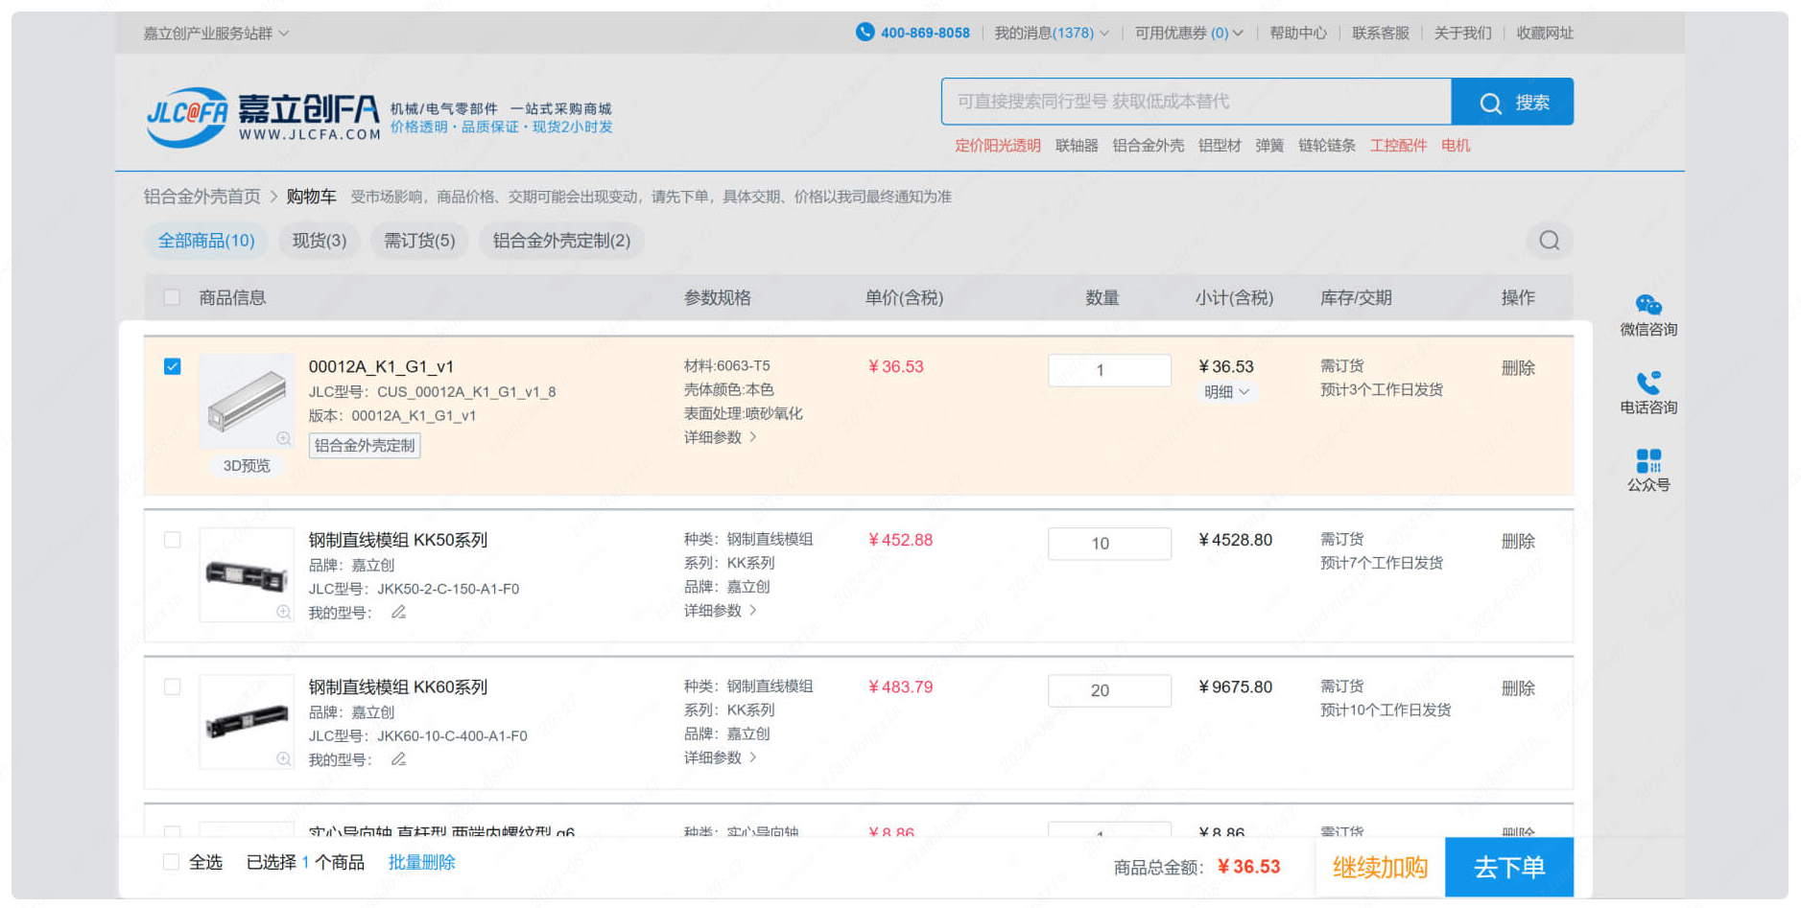Toggle the 全选 checkbox in bottom bar

(171, 862)
